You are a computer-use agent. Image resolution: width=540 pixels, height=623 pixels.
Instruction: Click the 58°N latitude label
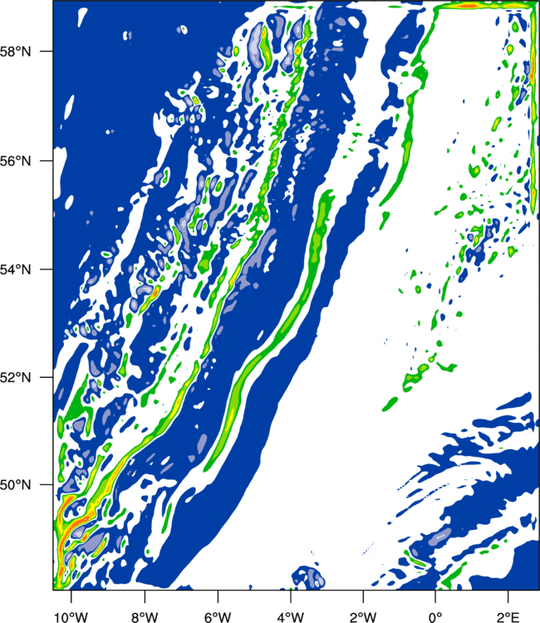click(x=15, y=52)
